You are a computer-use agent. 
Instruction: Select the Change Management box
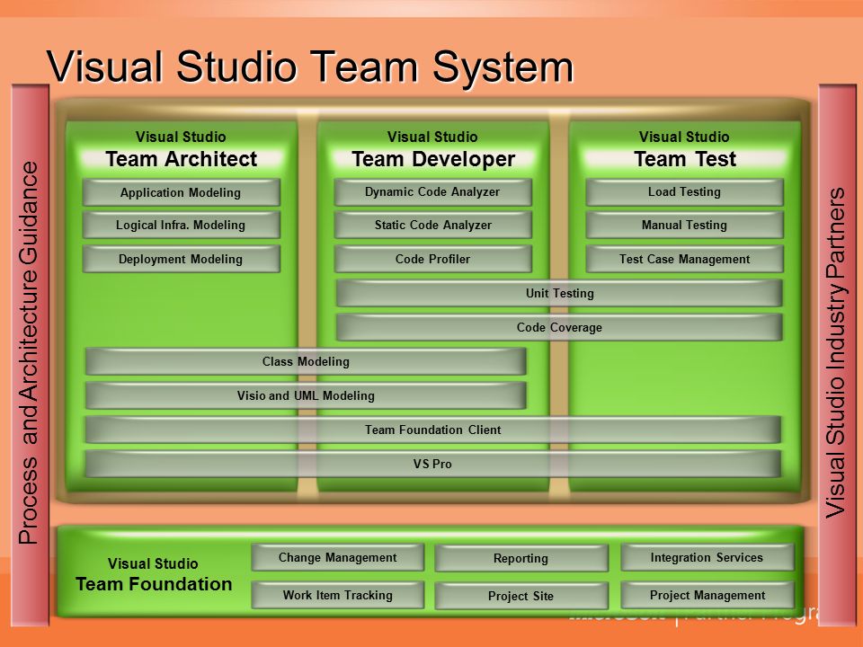337,557
